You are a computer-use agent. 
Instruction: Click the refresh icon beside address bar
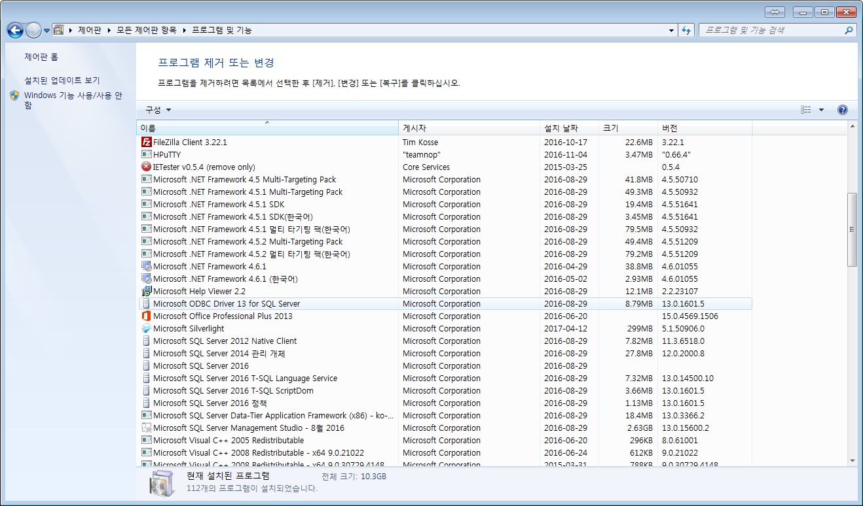[686, 30]
